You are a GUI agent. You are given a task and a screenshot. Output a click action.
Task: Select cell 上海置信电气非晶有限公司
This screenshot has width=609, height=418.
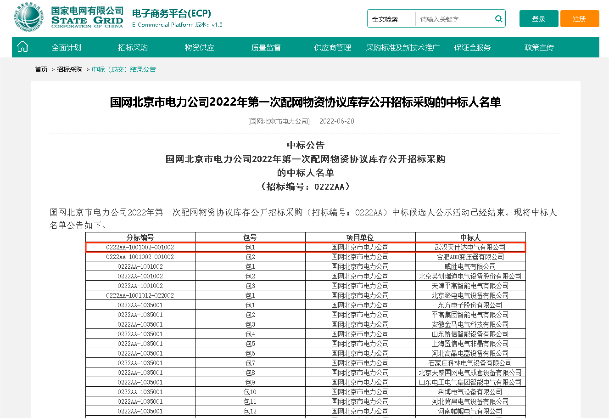click(470, 344)
